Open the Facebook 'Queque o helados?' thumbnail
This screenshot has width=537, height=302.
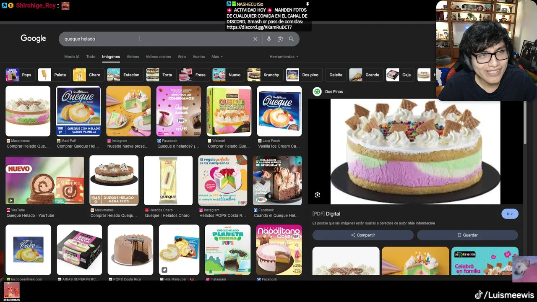pyautogui.click(x=179, y=111)
